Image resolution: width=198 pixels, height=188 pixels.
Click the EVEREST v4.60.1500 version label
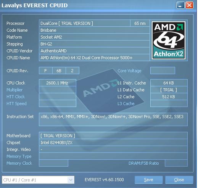click(104, 180)
